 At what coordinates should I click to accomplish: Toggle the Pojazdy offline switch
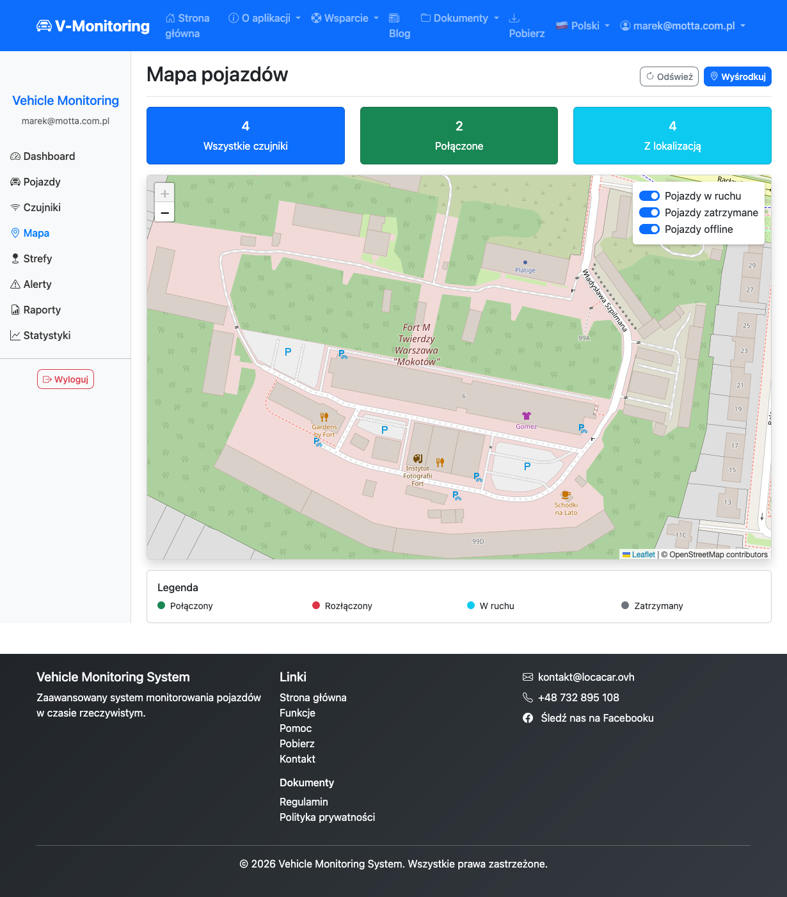pos(649,229)
